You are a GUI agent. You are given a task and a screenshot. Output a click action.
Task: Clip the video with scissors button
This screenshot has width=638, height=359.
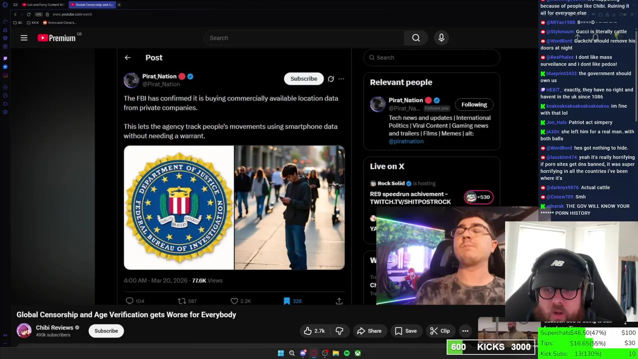(440, 331)
